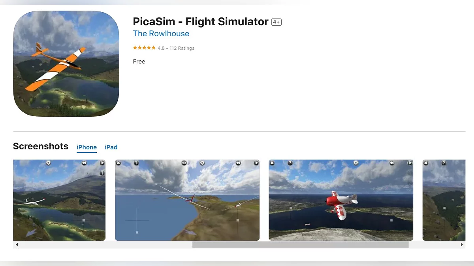Click the right arrow of screenshot scrollbar
474x266 pixels.
pyautogui.click(x=462, y=245)
